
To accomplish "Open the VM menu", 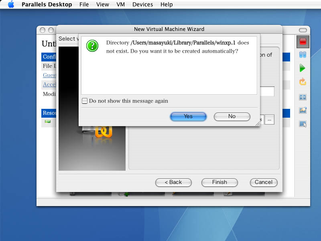I will 120,4.
